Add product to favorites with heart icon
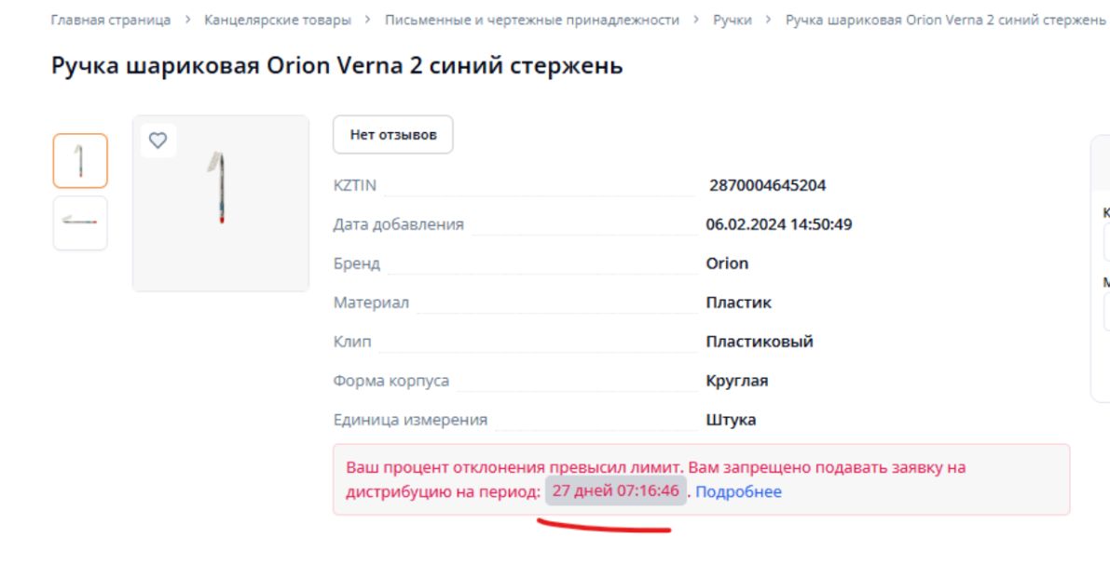The width and height of the screenshot is (1110, 565). (158, 141)
